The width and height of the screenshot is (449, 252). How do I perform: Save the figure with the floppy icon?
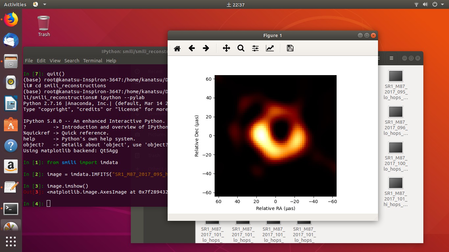click(x=290, y=49)
